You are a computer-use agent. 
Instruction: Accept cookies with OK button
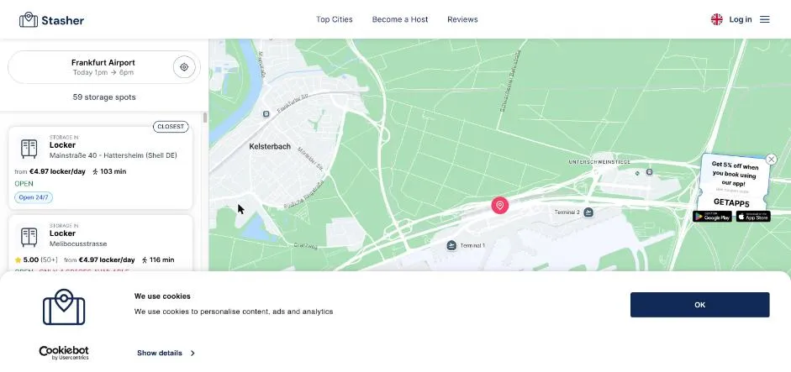[x=699, y=305]
